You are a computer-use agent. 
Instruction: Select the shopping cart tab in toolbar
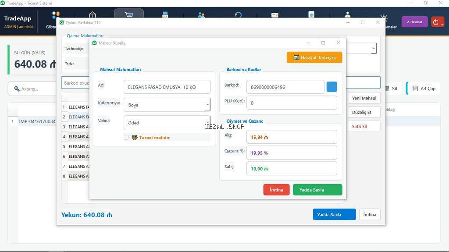[129, 14]
